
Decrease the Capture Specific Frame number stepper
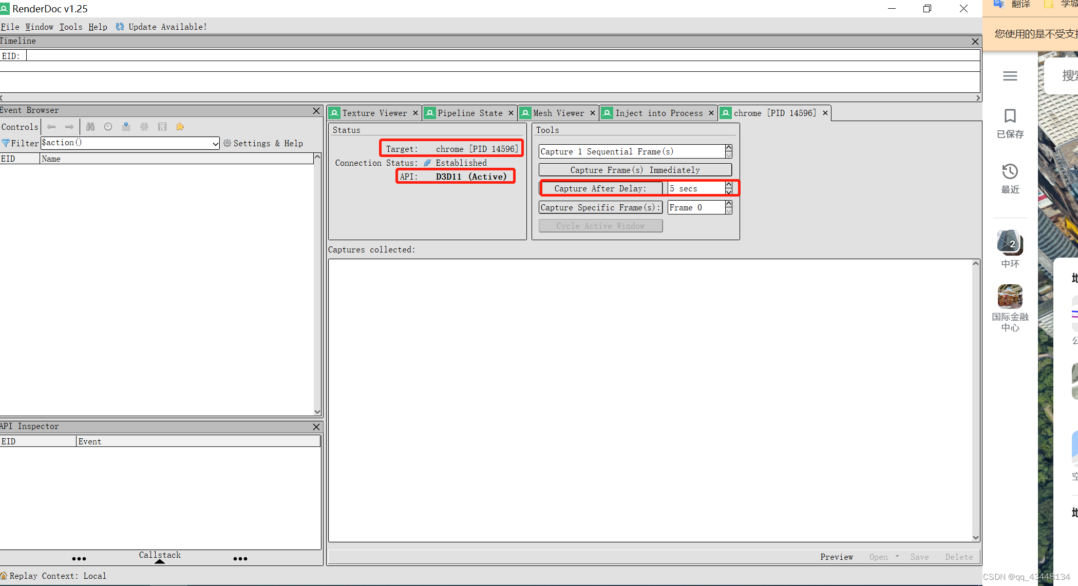click(x=729, y=211)
